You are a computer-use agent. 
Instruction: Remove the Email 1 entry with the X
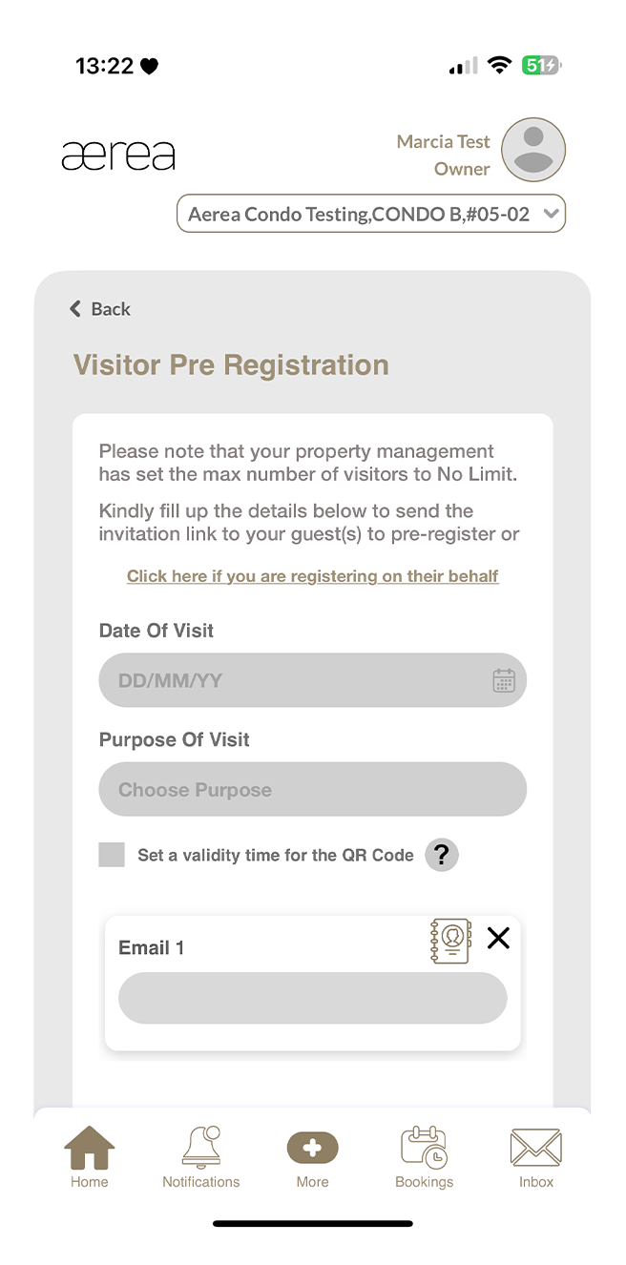pyautogui.click(x=498, y=938)
